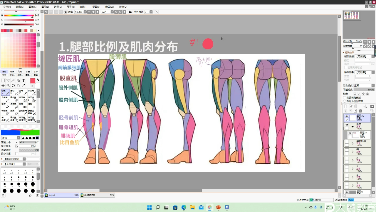Select the rectangular selection tool
The width and height of the screenshot is (376, 212).
[3, 80]
